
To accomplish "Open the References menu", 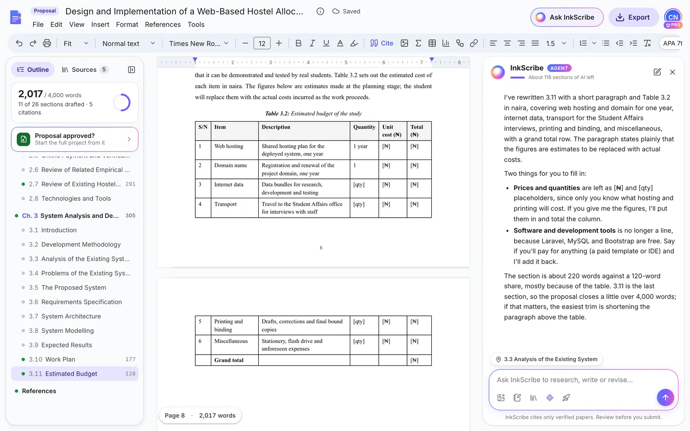I will pyautogui.click(x=163, y=25).
